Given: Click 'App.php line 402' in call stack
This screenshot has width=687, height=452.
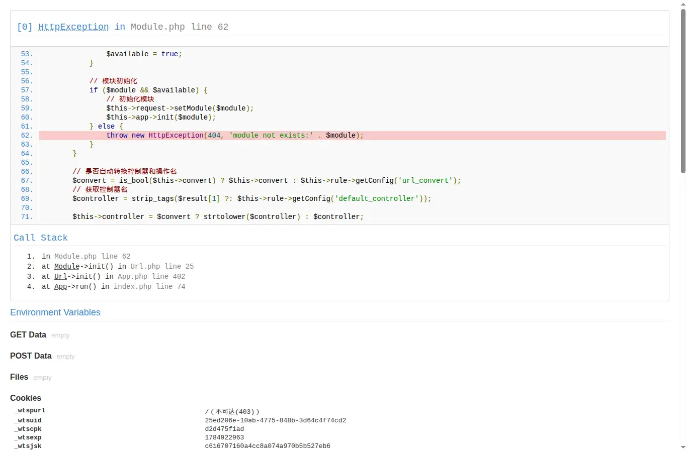Looking at the screenshot, I should coord(151,276).
